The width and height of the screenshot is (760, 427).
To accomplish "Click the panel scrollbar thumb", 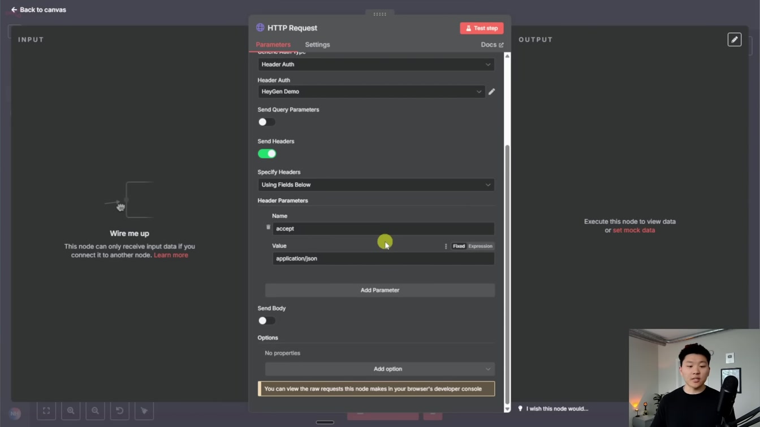I will tap(507, 274).
